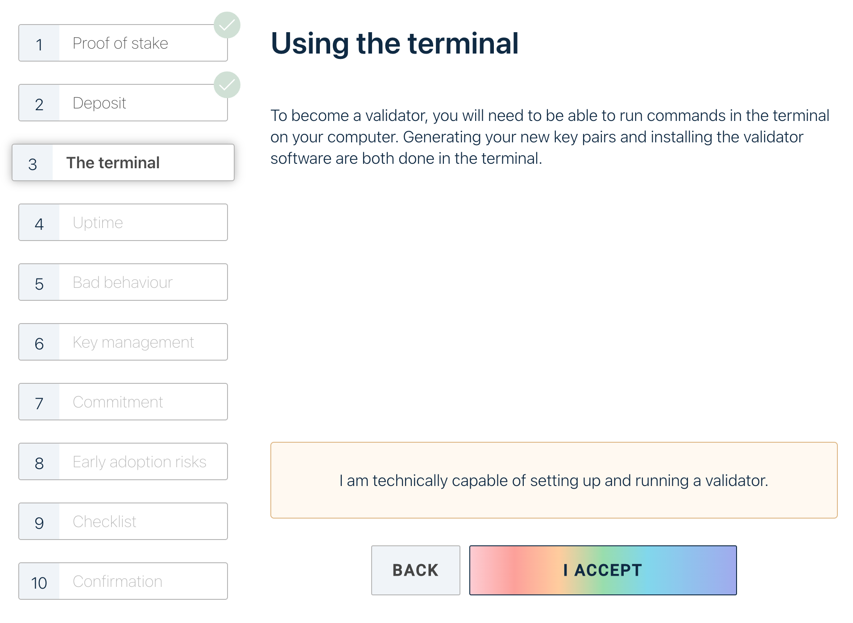
Task: Click the rainbow I ACCEPT button
Action: click(603, 570)
